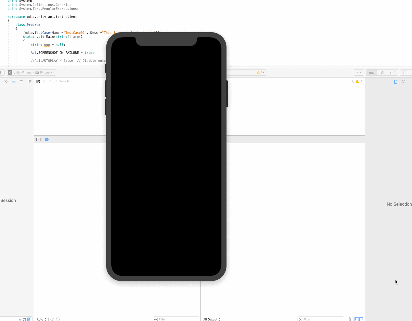Viewport: 412px width, 321px height.
Task: Open the Auto variables scope dropdown
Action: (x=42, y=319)
